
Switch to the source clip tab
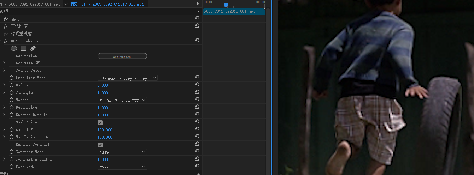pos(32,4)
